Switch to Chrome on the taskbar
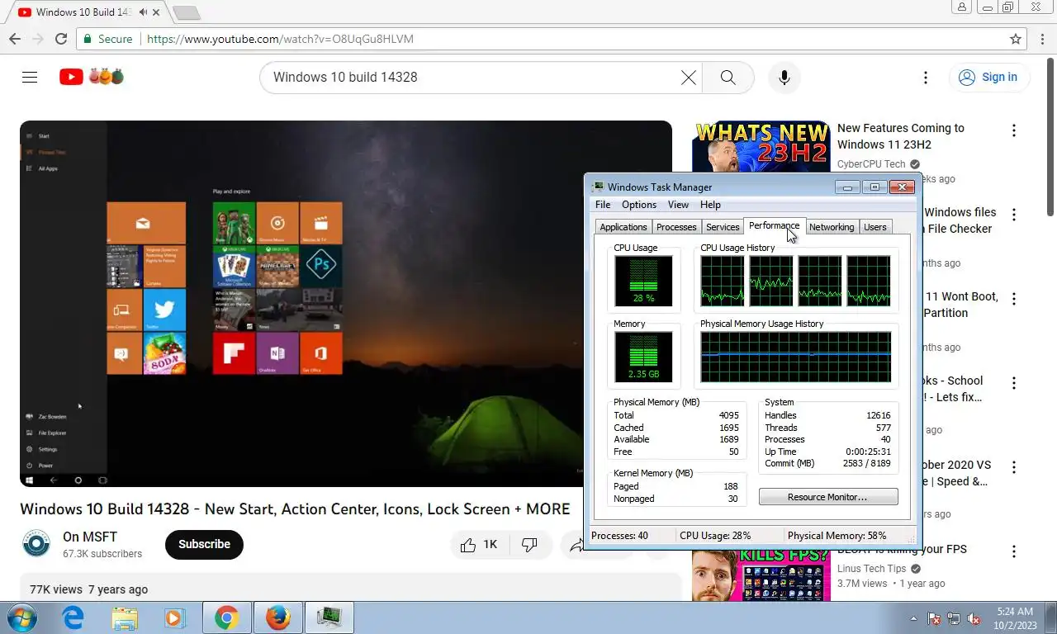This screenshot has width=1057, height=634. click(x=227, y=617)
